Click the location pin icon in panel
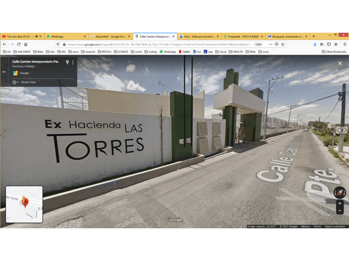The width and height of the screenshot is (349, 261). click(x=67, y=62)
